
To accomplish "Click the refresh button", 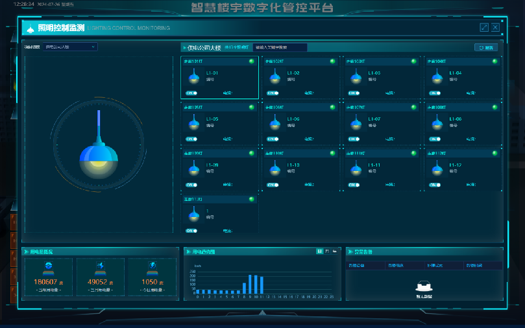I will pos(485,47).
